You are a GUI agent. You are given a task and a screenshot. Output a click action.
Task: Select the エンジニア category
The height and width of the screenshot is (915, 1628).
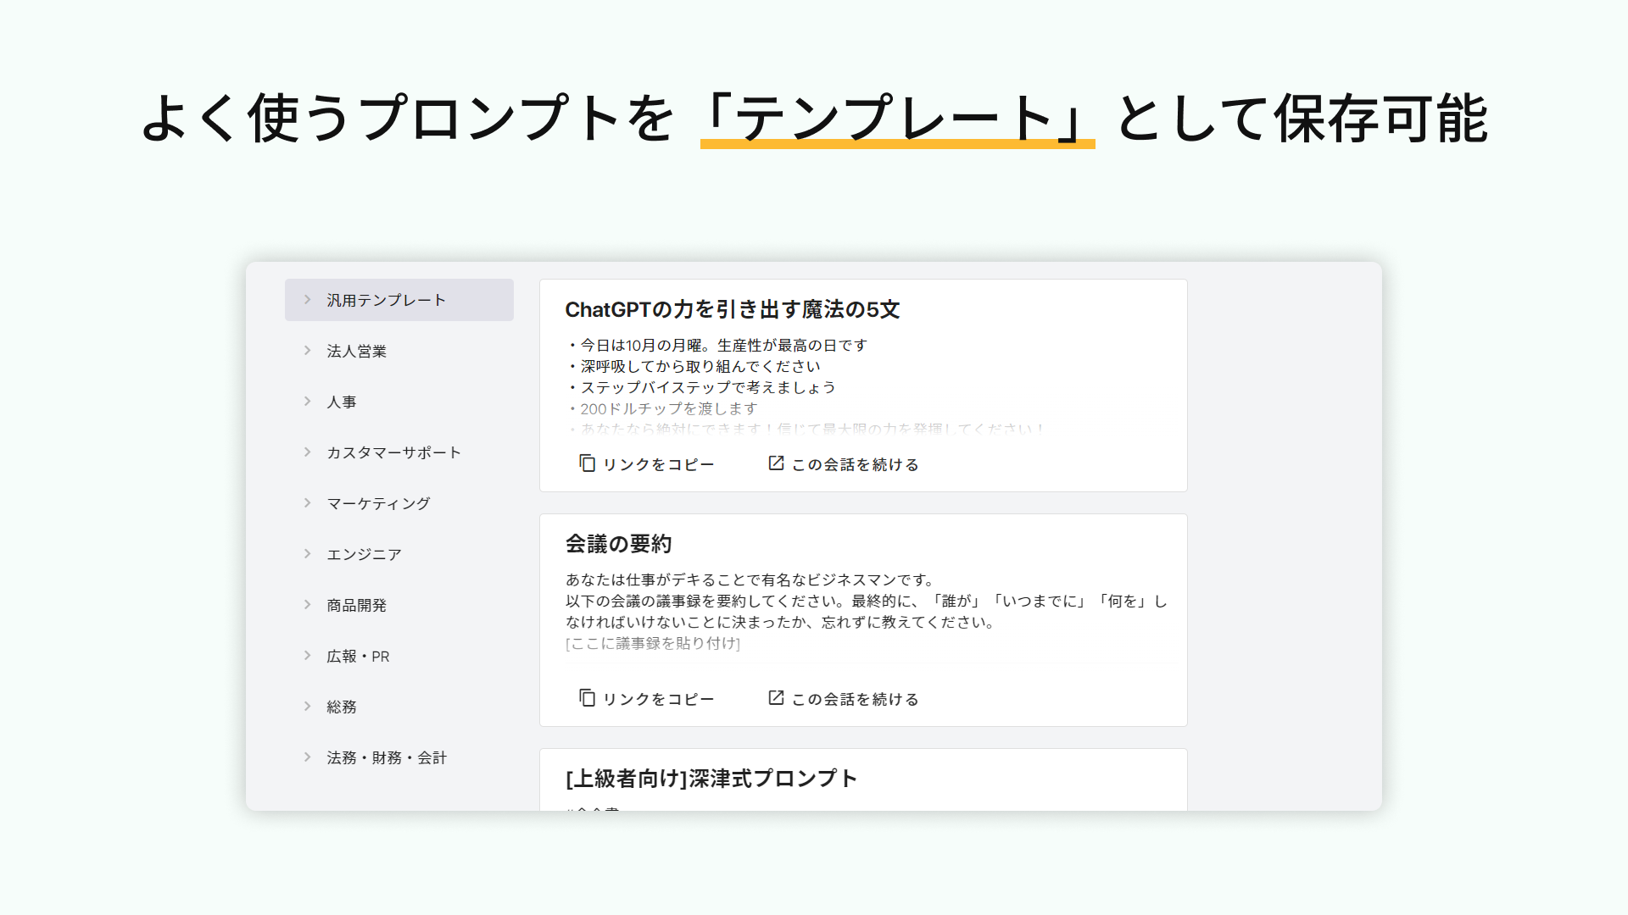tap(364, 553)
